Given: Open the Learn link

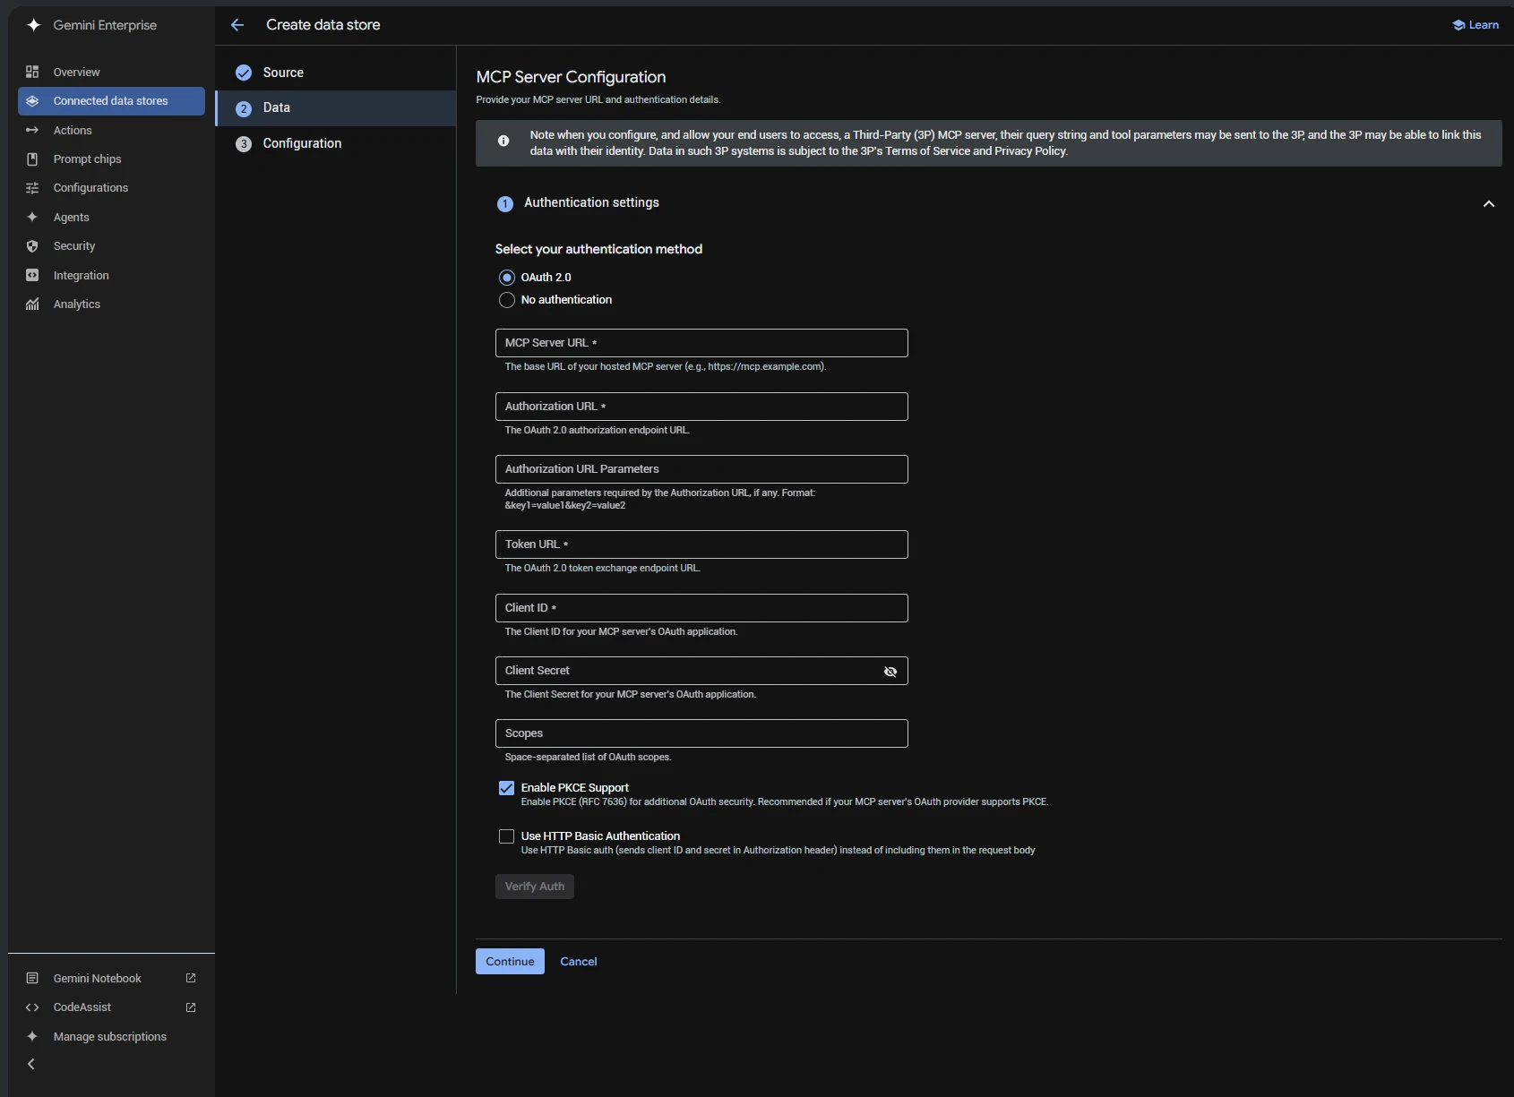Looking at the screenshot, I should [x=1475, y=25].
